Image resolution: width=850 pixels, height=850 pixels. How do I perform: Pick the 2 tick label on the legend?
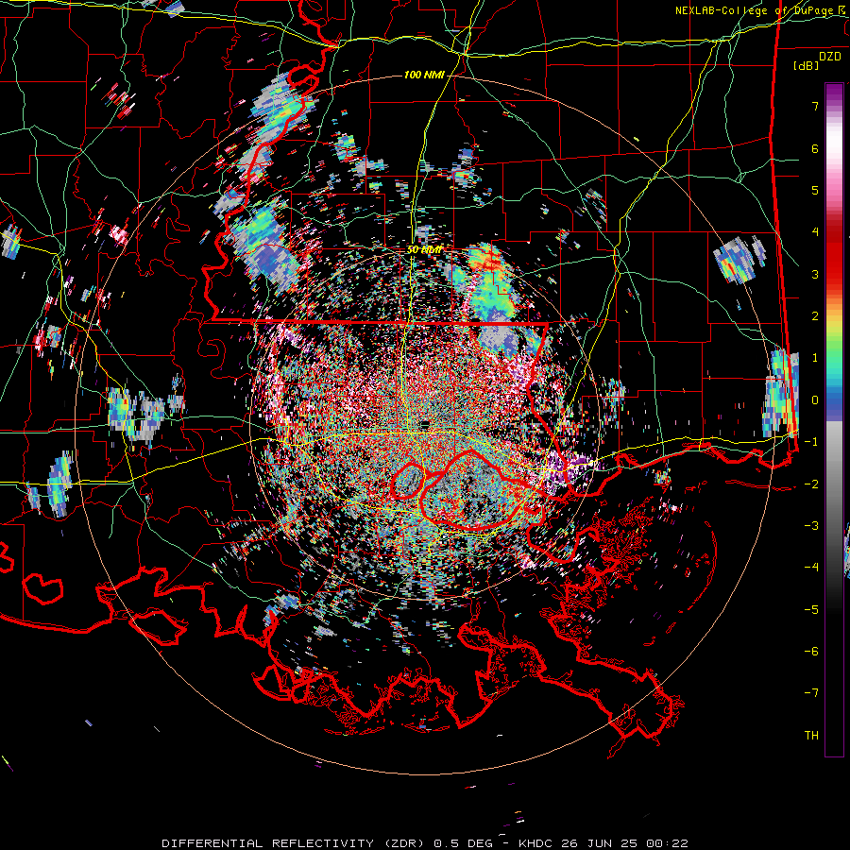click(x=815, y=316)
